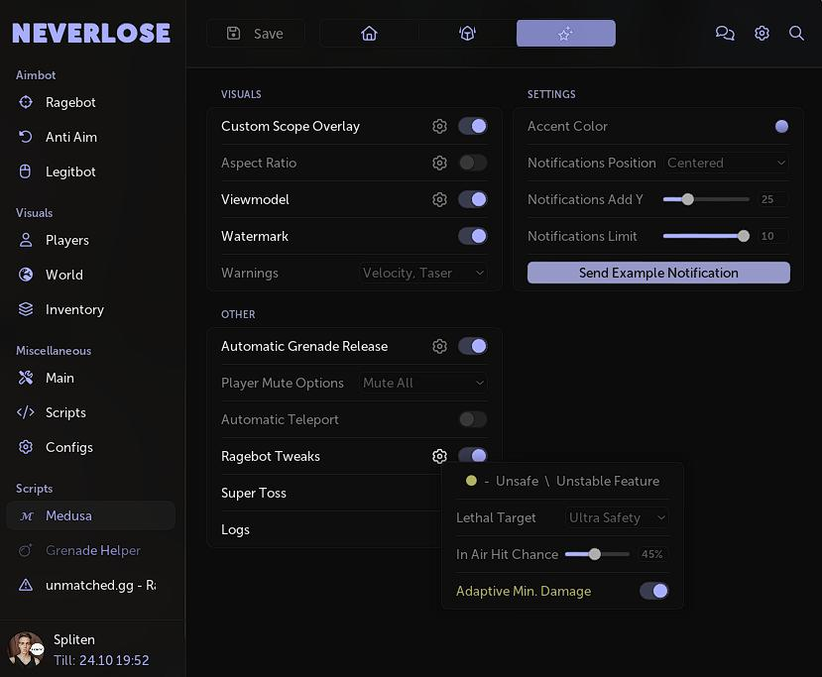Enable the Automatic Teleport toggle

tap(472, 420)
